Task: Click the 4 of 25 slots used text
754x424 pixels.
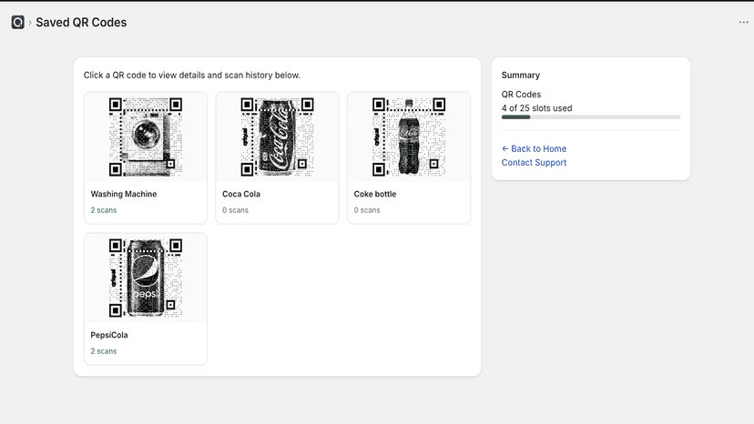Action: point(536,108)
